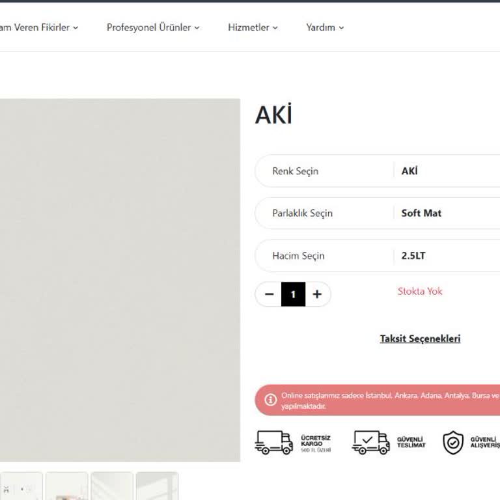Open the Taksit Seçenekleri link
This screenshot has width=500, height=500.
pos(420,339)
